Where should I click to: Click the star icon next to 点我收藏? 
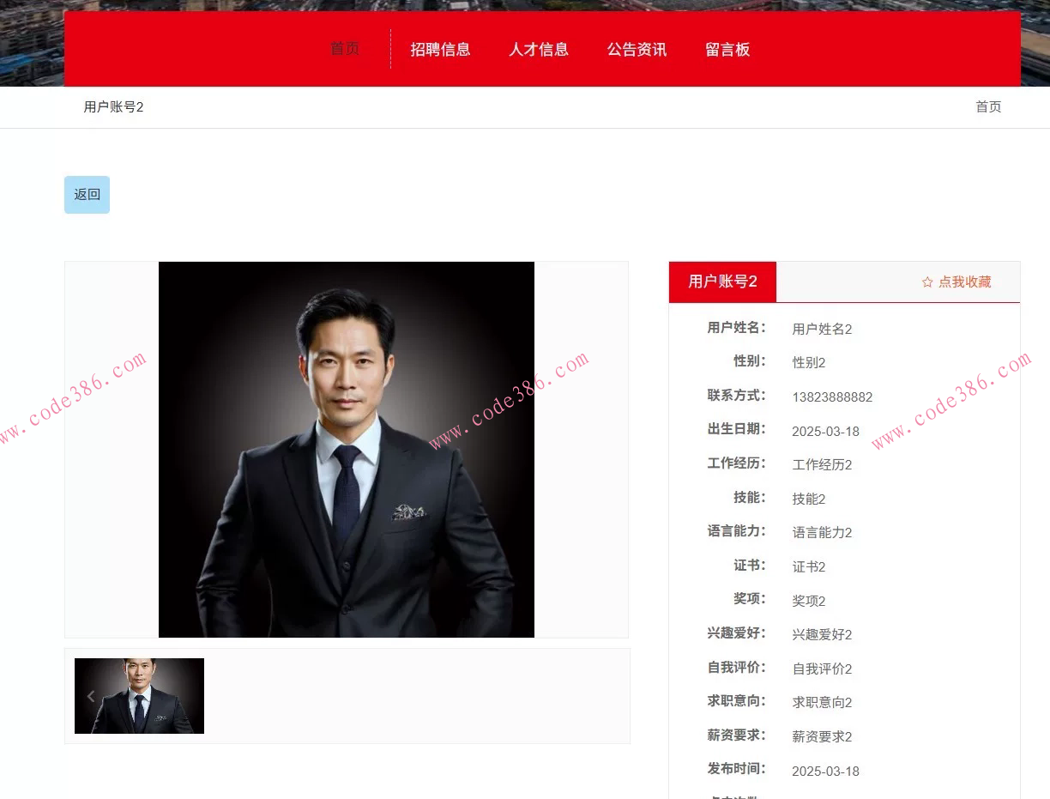926,281
